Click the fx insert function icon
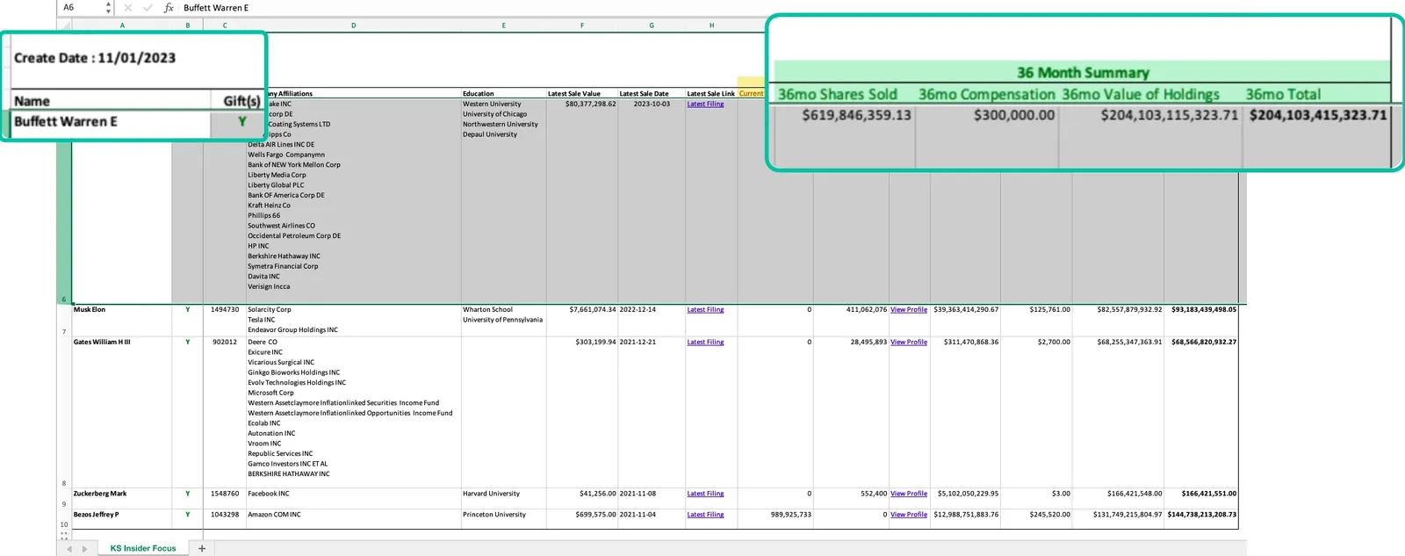The width and height of the screenshot is (1405, 556). pyautogui.click(x=169, y=8)
